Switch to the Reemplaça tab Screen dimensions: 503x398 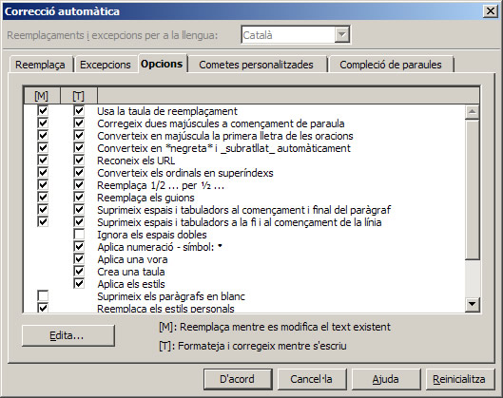tap(41, 65)
